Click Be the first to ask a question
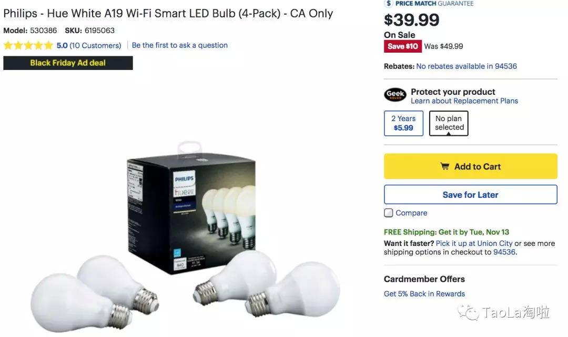Image resolution: width=568 pixels, height=337 pixels. [180, 45]
